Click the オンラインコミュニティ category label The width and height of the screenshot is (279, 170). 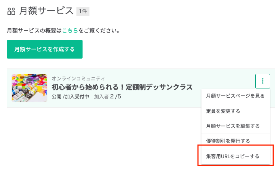coord(78,78)
